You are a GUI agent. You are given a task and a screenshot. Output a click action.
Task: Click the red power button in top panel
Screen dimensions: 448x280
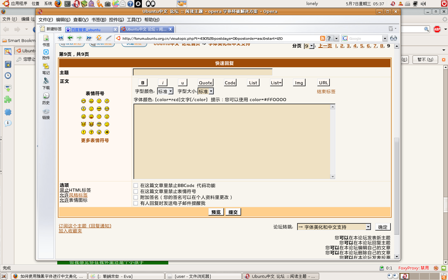[444, 4]
